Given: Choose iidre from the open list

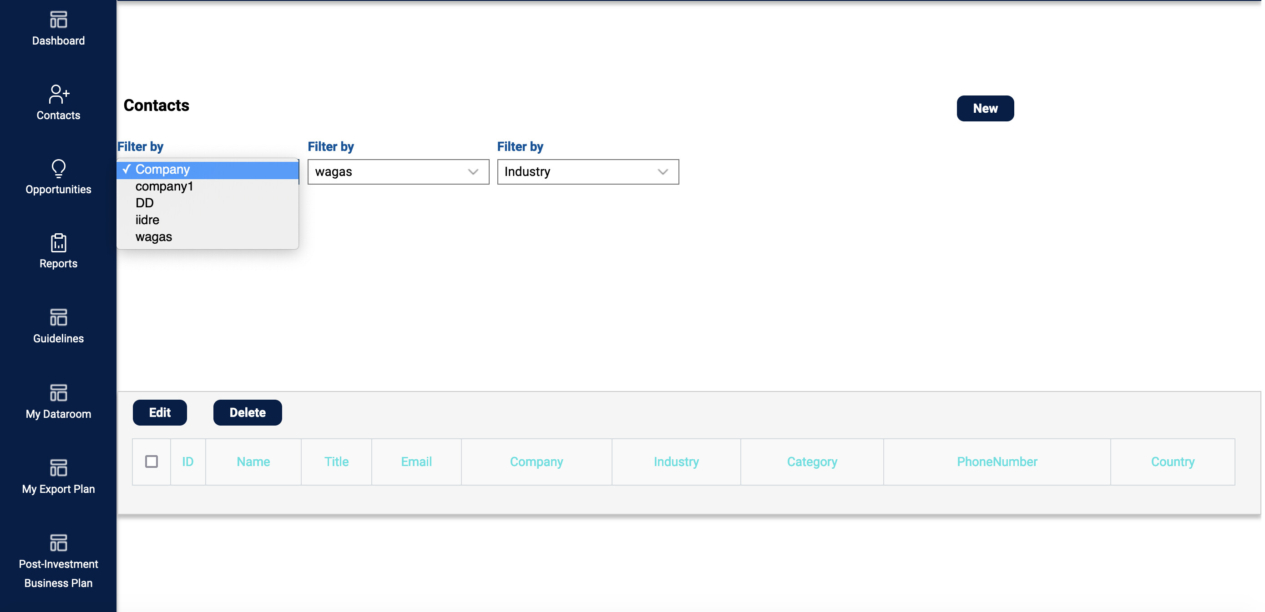Looking at the screenshot, I should 207,220.
